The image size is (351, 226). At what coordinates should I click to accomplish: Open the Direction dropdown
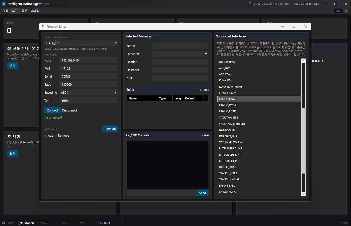180,54
